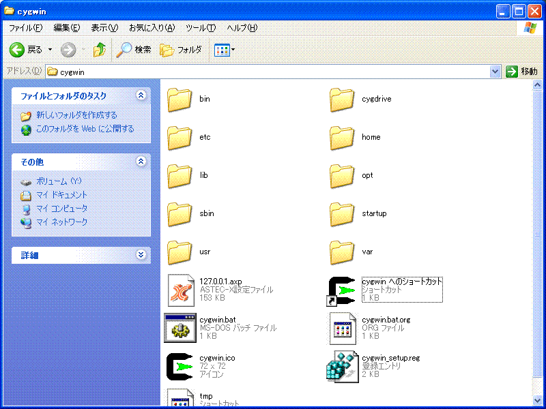Select the file name cygwin.bat.org
Viewport: 546px width, 409px height.
386,320
